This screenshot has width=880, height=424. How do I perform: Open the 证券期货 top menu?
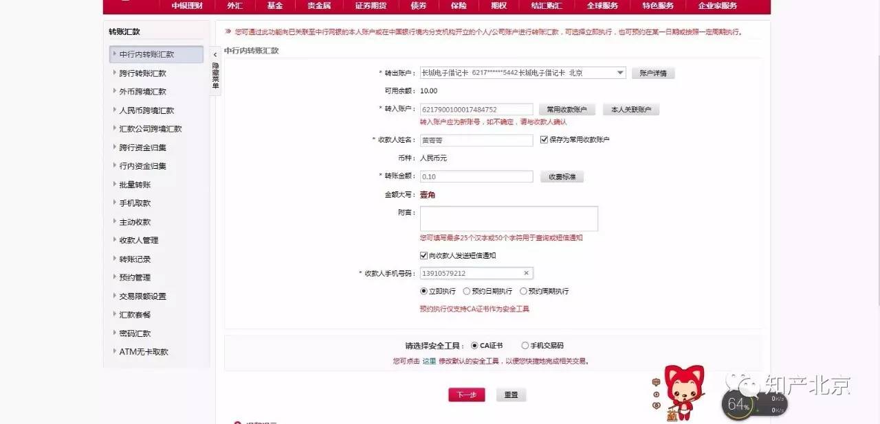(371, 5)
